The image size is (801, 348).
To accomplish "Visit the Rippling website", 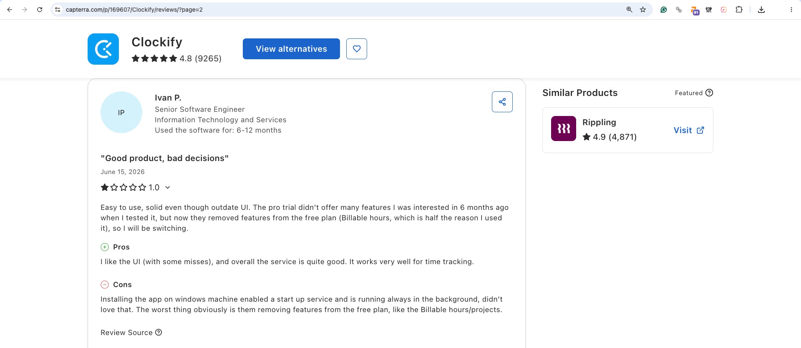I will pyautogui.click(x=689, y=130).
